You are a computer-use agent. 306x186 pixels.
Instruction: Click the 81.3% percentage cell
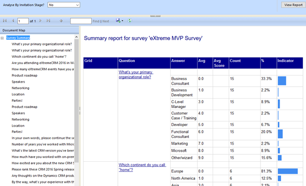269,171
